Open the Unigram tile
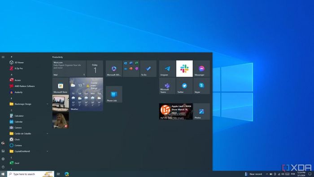This screenshot has width=314, height=177. point(167,69)
